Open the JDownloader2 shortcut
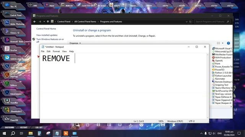245x137 pixels. pyautogui.click(x=14, y=111)
